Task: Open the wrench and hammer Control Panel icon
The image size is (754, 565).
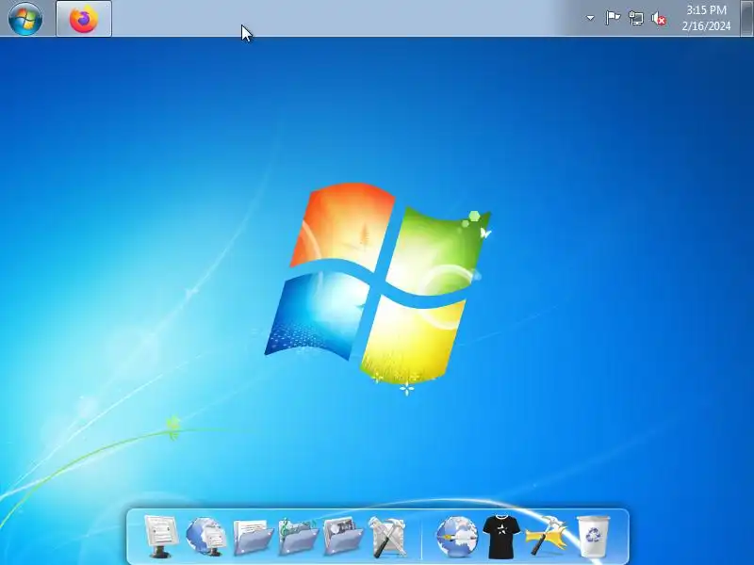Action: pyautogui.click(x=387, y=536)
